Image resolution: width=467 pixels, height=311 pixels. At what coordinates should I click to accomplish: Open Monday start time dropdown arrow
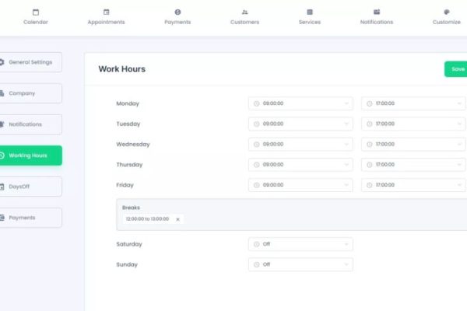tap(346, 103)
